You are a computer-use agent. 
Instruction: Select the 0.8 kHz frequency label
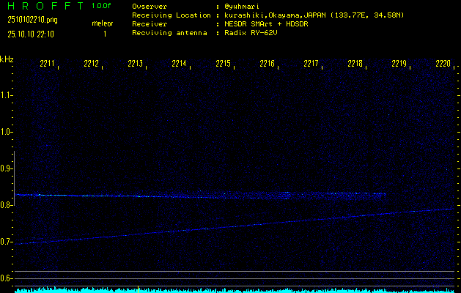click(x=7, y=205)
